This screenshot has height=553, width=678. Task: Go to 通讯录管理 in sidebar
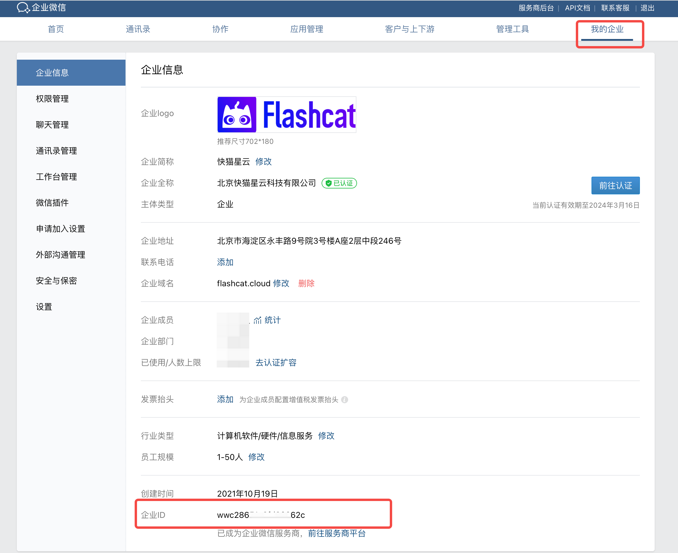pos(56,151)
